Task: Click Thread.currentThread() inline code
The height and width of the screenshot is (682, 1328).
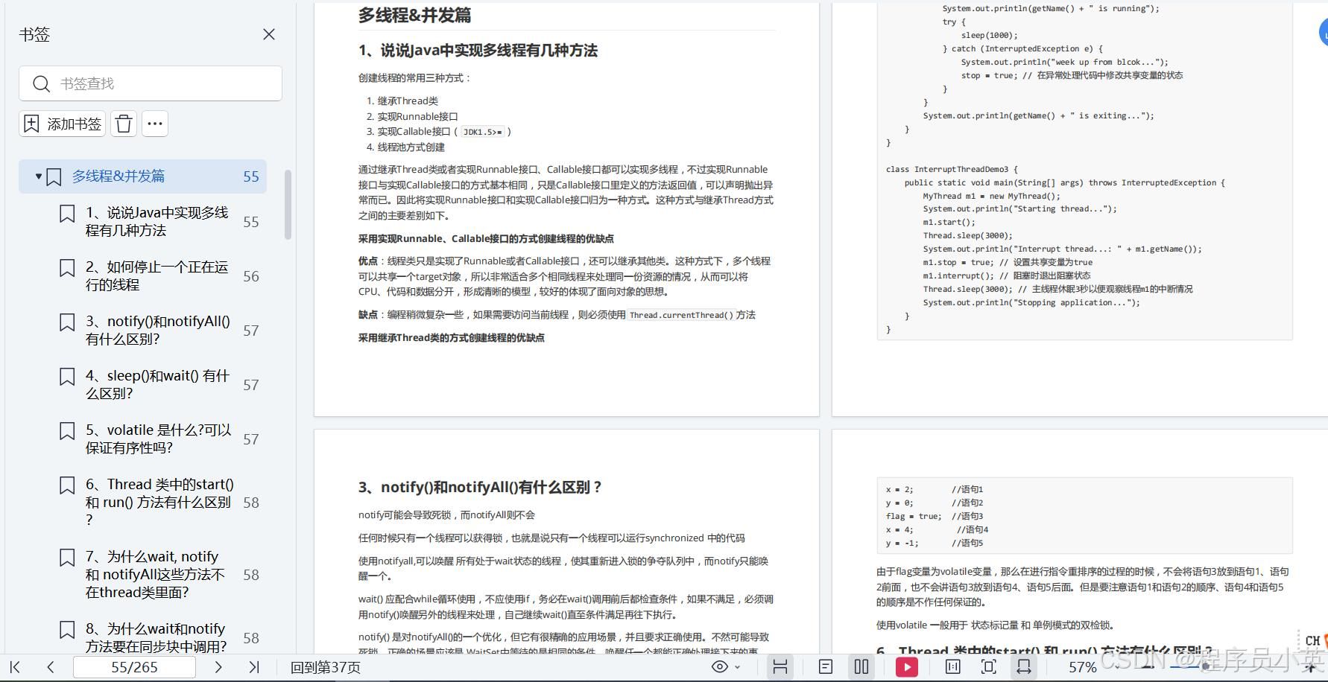Action: [x=681, y=315]
